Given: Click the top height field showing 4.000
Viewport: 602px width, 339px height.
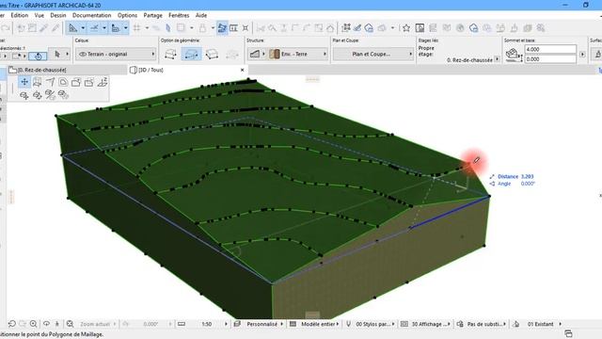Looking at the screenshot, I should tap(550, 49).
